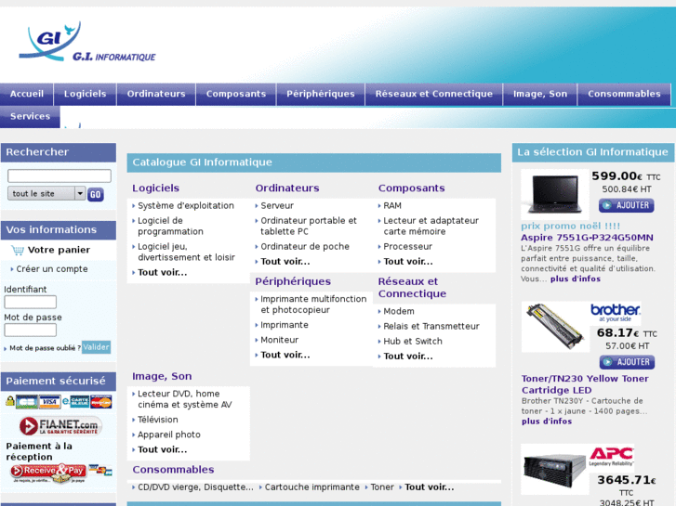Open the Toner consumables link
This screenshot has width=676, height=506.
382,487
